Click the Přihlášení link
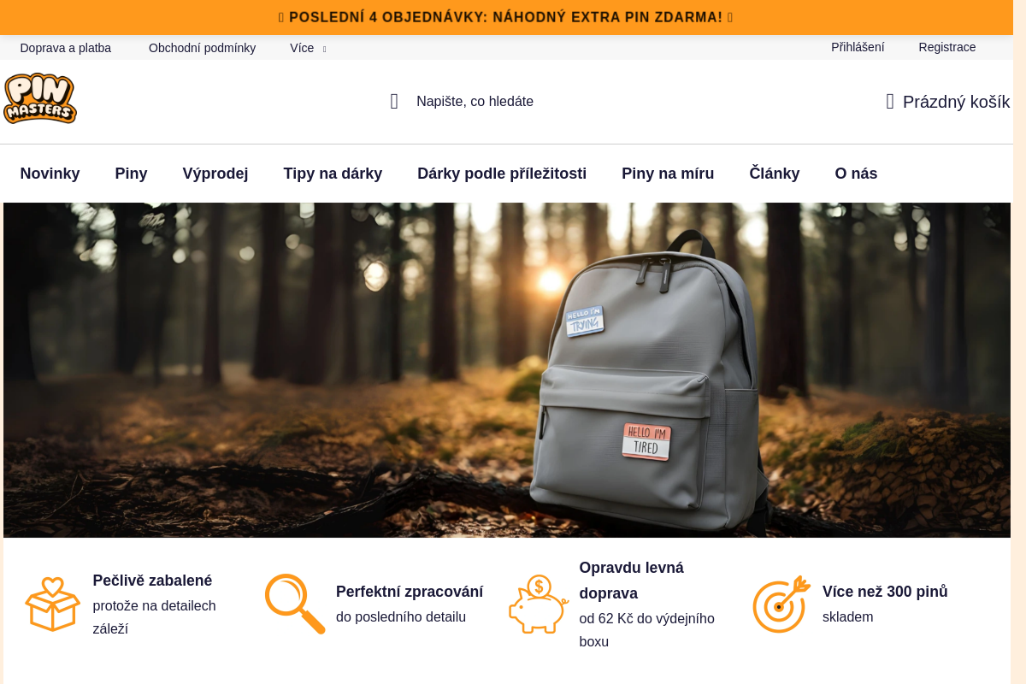 click(x=858, y=47)
